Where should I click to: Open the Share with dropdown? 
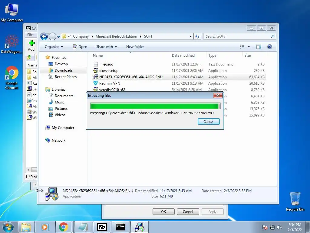point(106,47)
